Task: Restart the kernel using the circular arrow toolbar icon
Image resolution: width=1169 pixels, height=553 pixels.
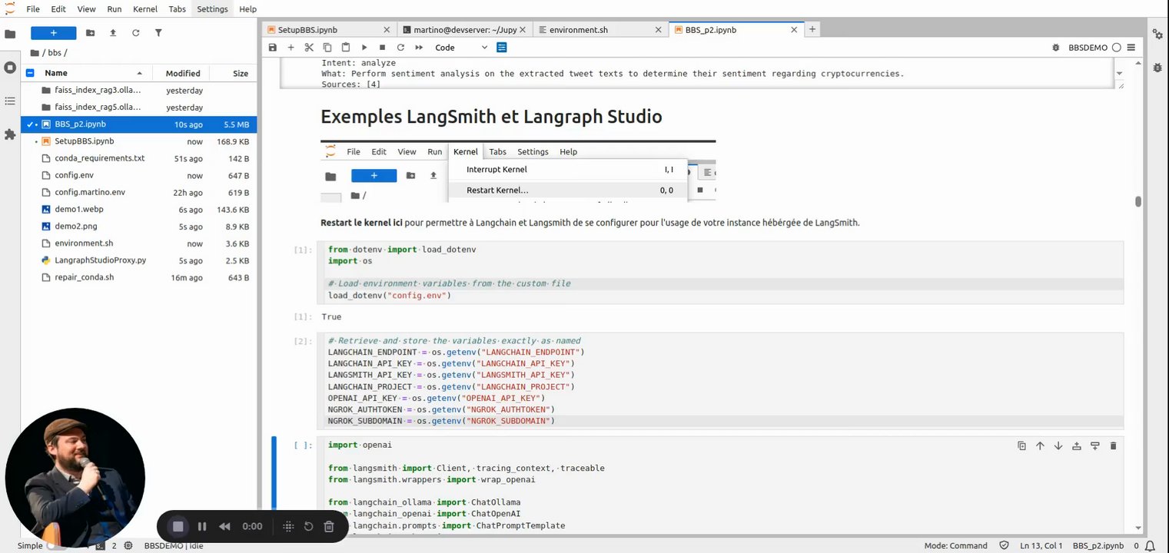Action: pyautogui.click(x=400, y=48)
